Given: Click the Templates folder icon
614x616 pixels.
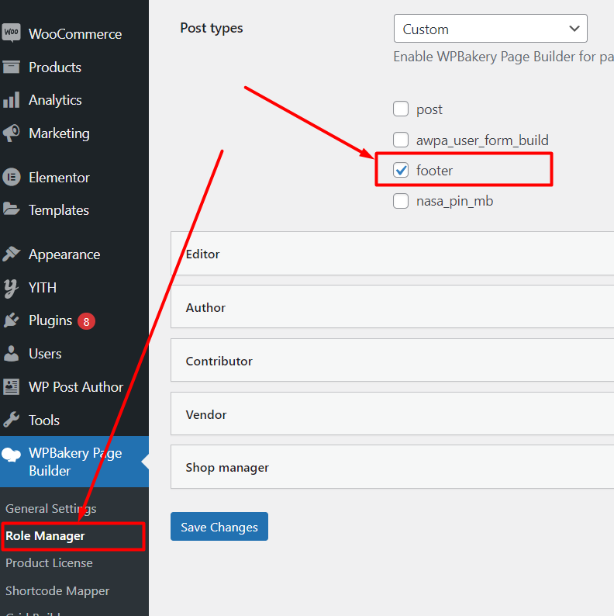Looking at the screenshot, I should [x=11, y=209].
